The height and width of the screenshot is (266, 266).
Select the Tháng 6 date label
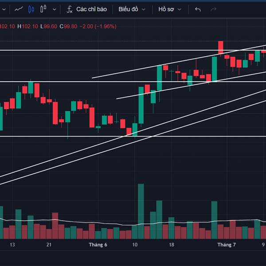point(98,245)
